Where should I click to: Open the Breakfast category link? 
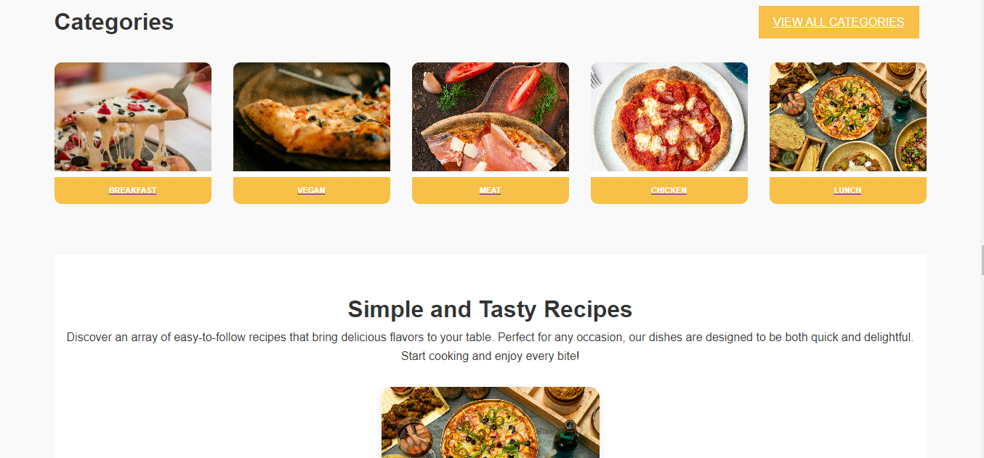[x=132, y=190]
